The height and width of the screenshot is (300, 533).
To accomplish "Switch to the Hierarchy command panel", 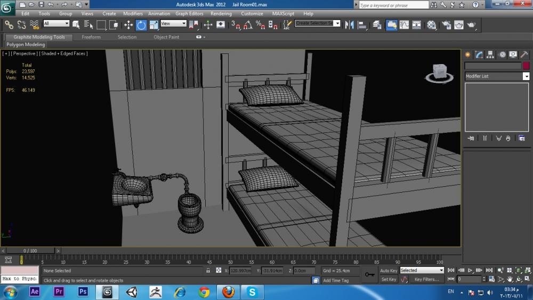I will (x=490, y=54).
